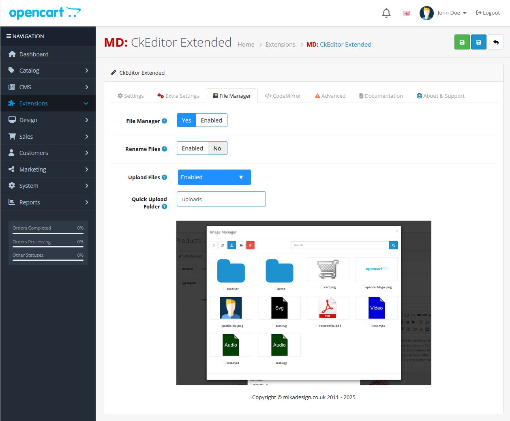Click the Dashboard home icon
510x421 pixels.
12,54
